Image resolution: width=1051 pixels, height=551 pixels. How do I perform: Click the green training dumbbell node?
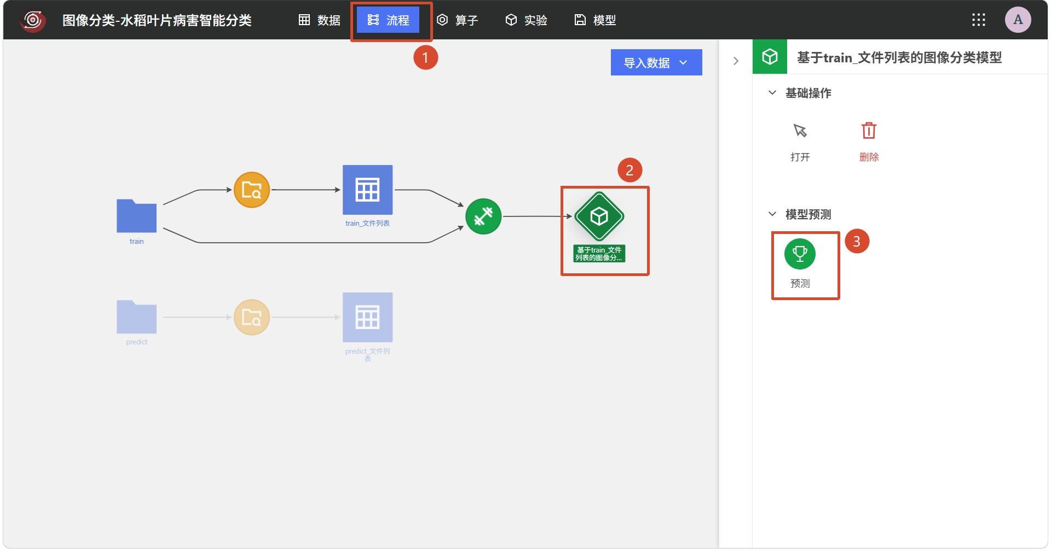point(483,216)
